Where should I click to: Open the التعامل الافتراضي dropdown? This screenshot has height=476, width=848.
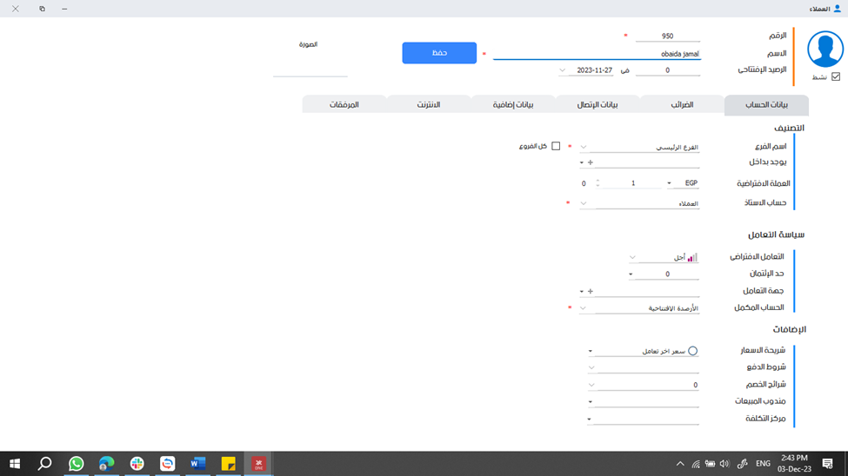pyautogui.click(x=633, y=258)
